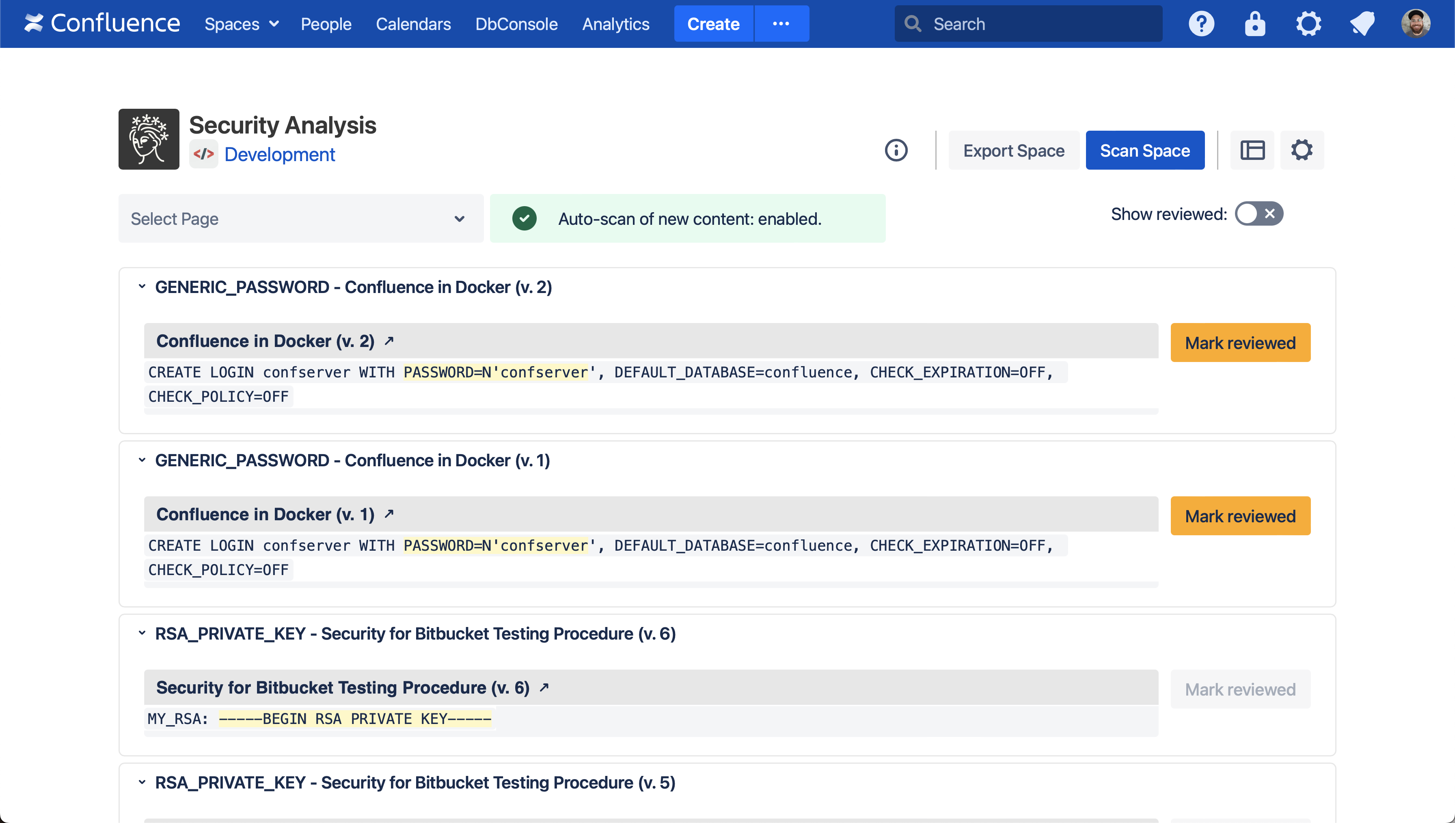The image size is (1455, 823).
Task: Click the info circle icon
Action: point(896,150)
